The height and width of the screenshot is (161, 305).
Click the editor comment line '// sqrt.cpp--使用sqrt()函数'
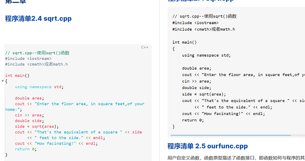pyautogui.click(x=37, y=53)
